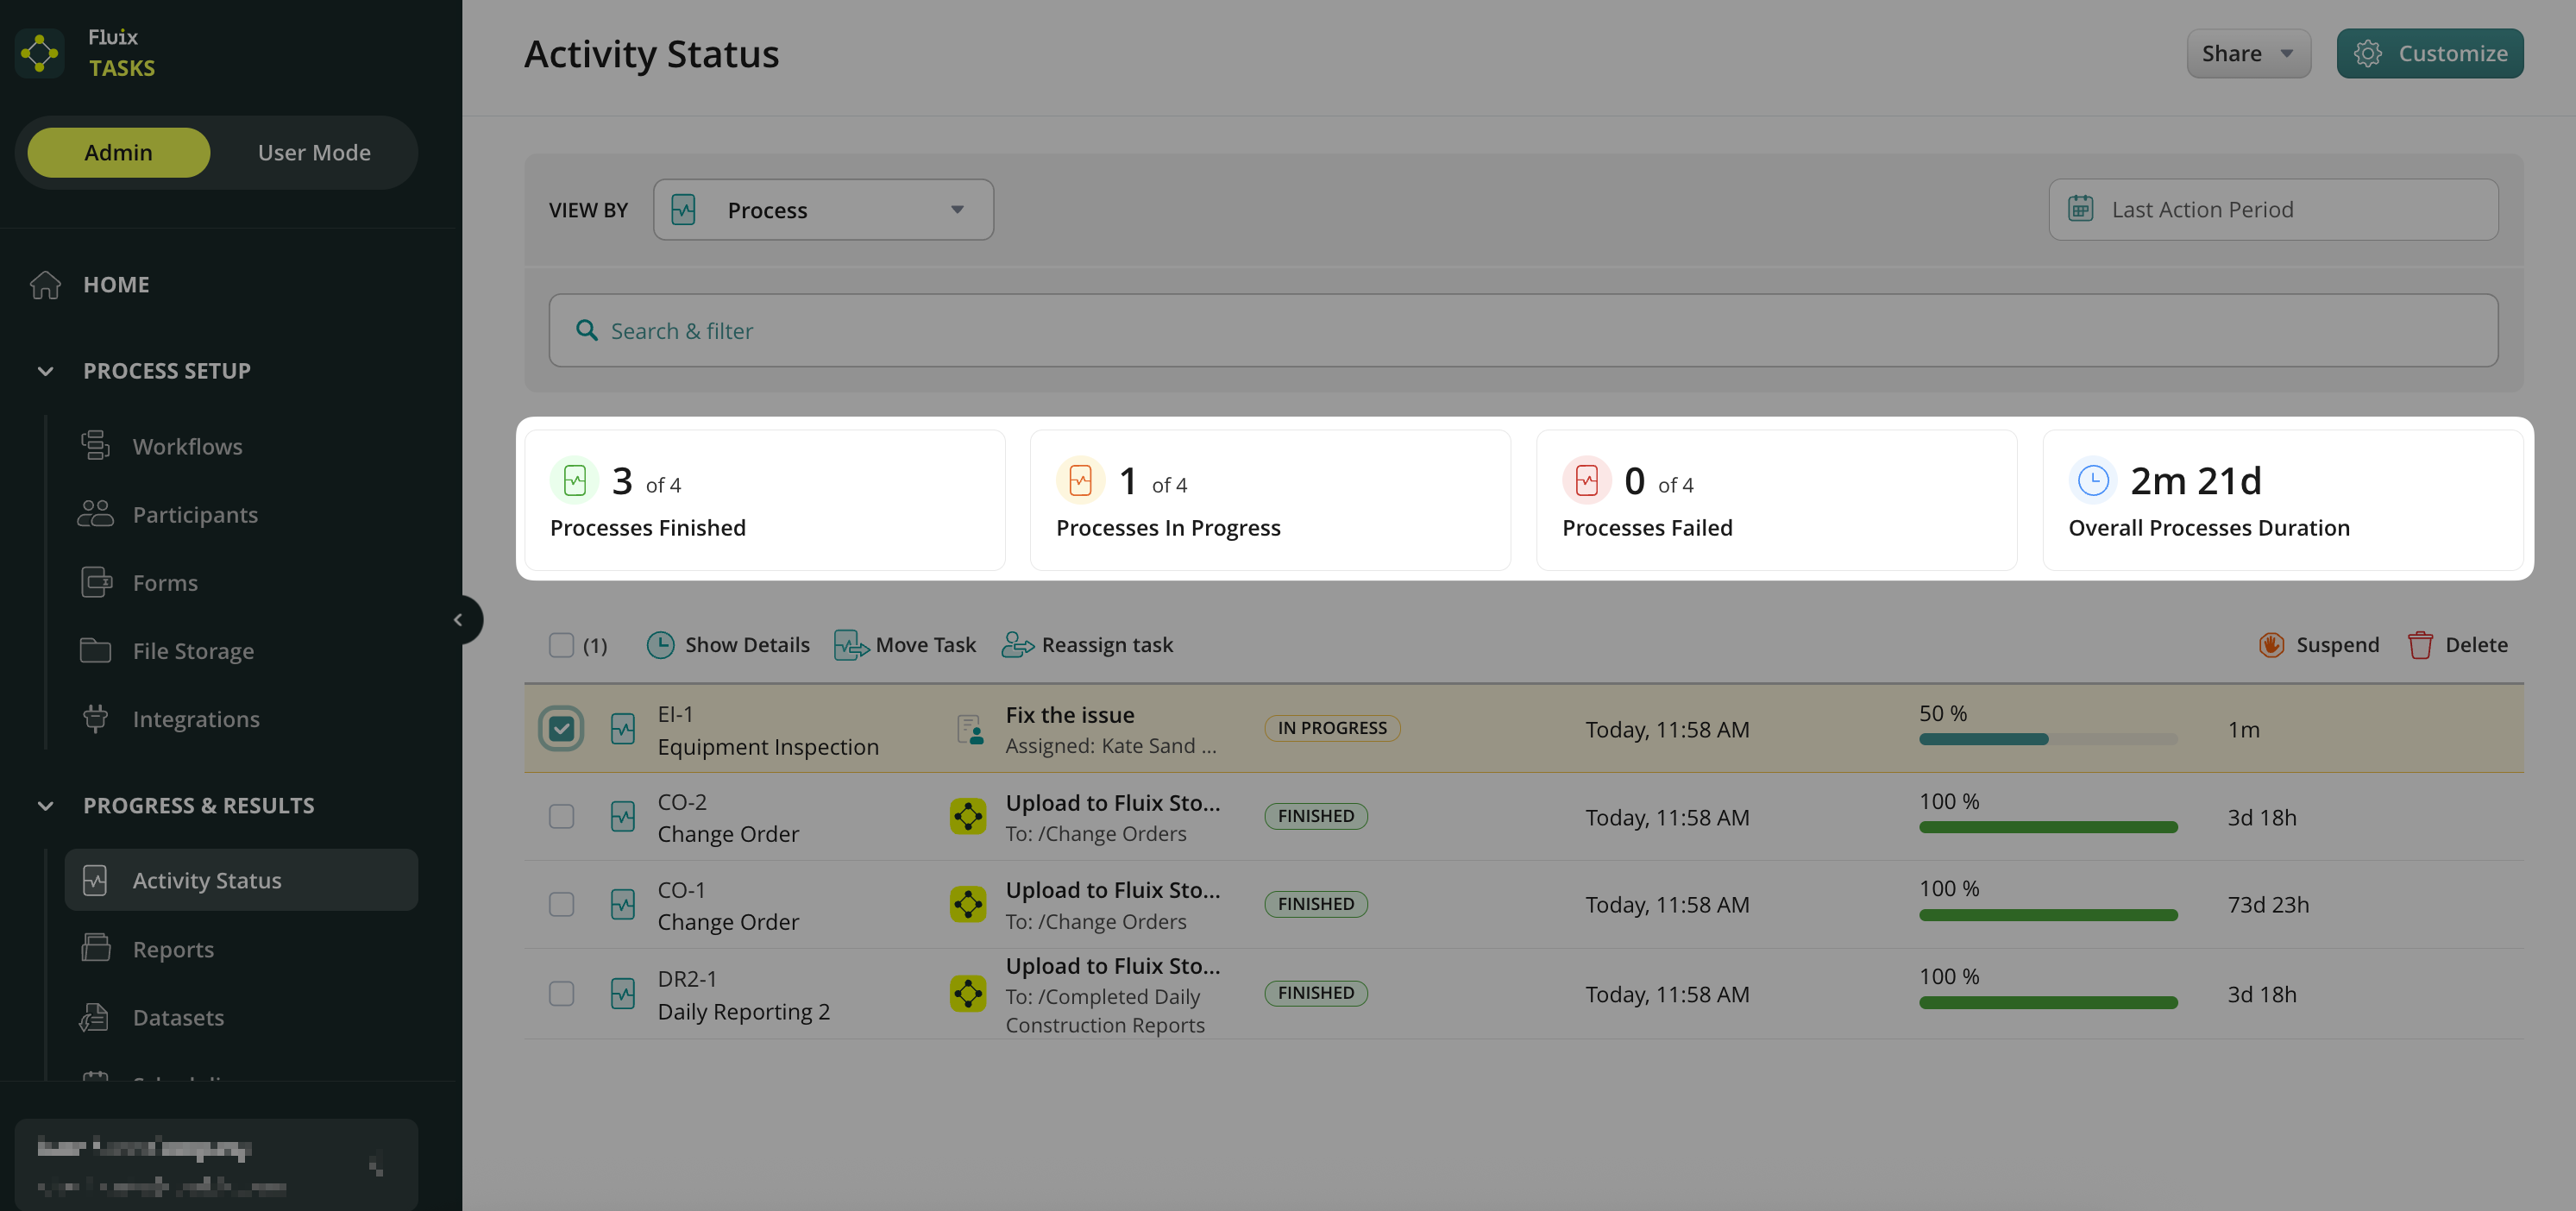Click the Fluix upload icon for CO-2
This screenshot has height=1211, width=2576.
(x=967, y=817)
